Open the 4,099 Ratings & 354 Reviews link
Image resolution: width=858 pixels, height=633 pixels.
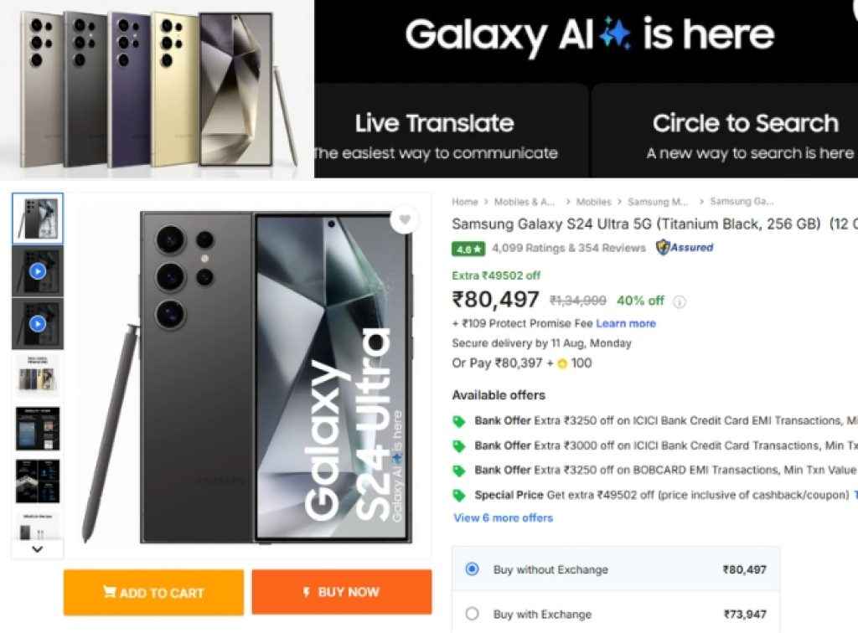pos(569,248)
